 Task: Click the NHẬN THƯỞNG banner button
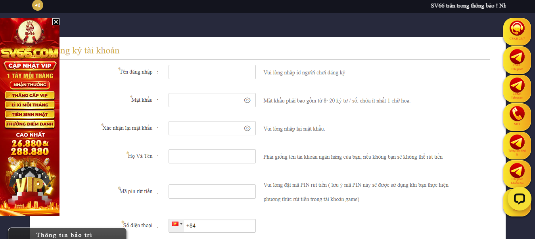[30, 85]
